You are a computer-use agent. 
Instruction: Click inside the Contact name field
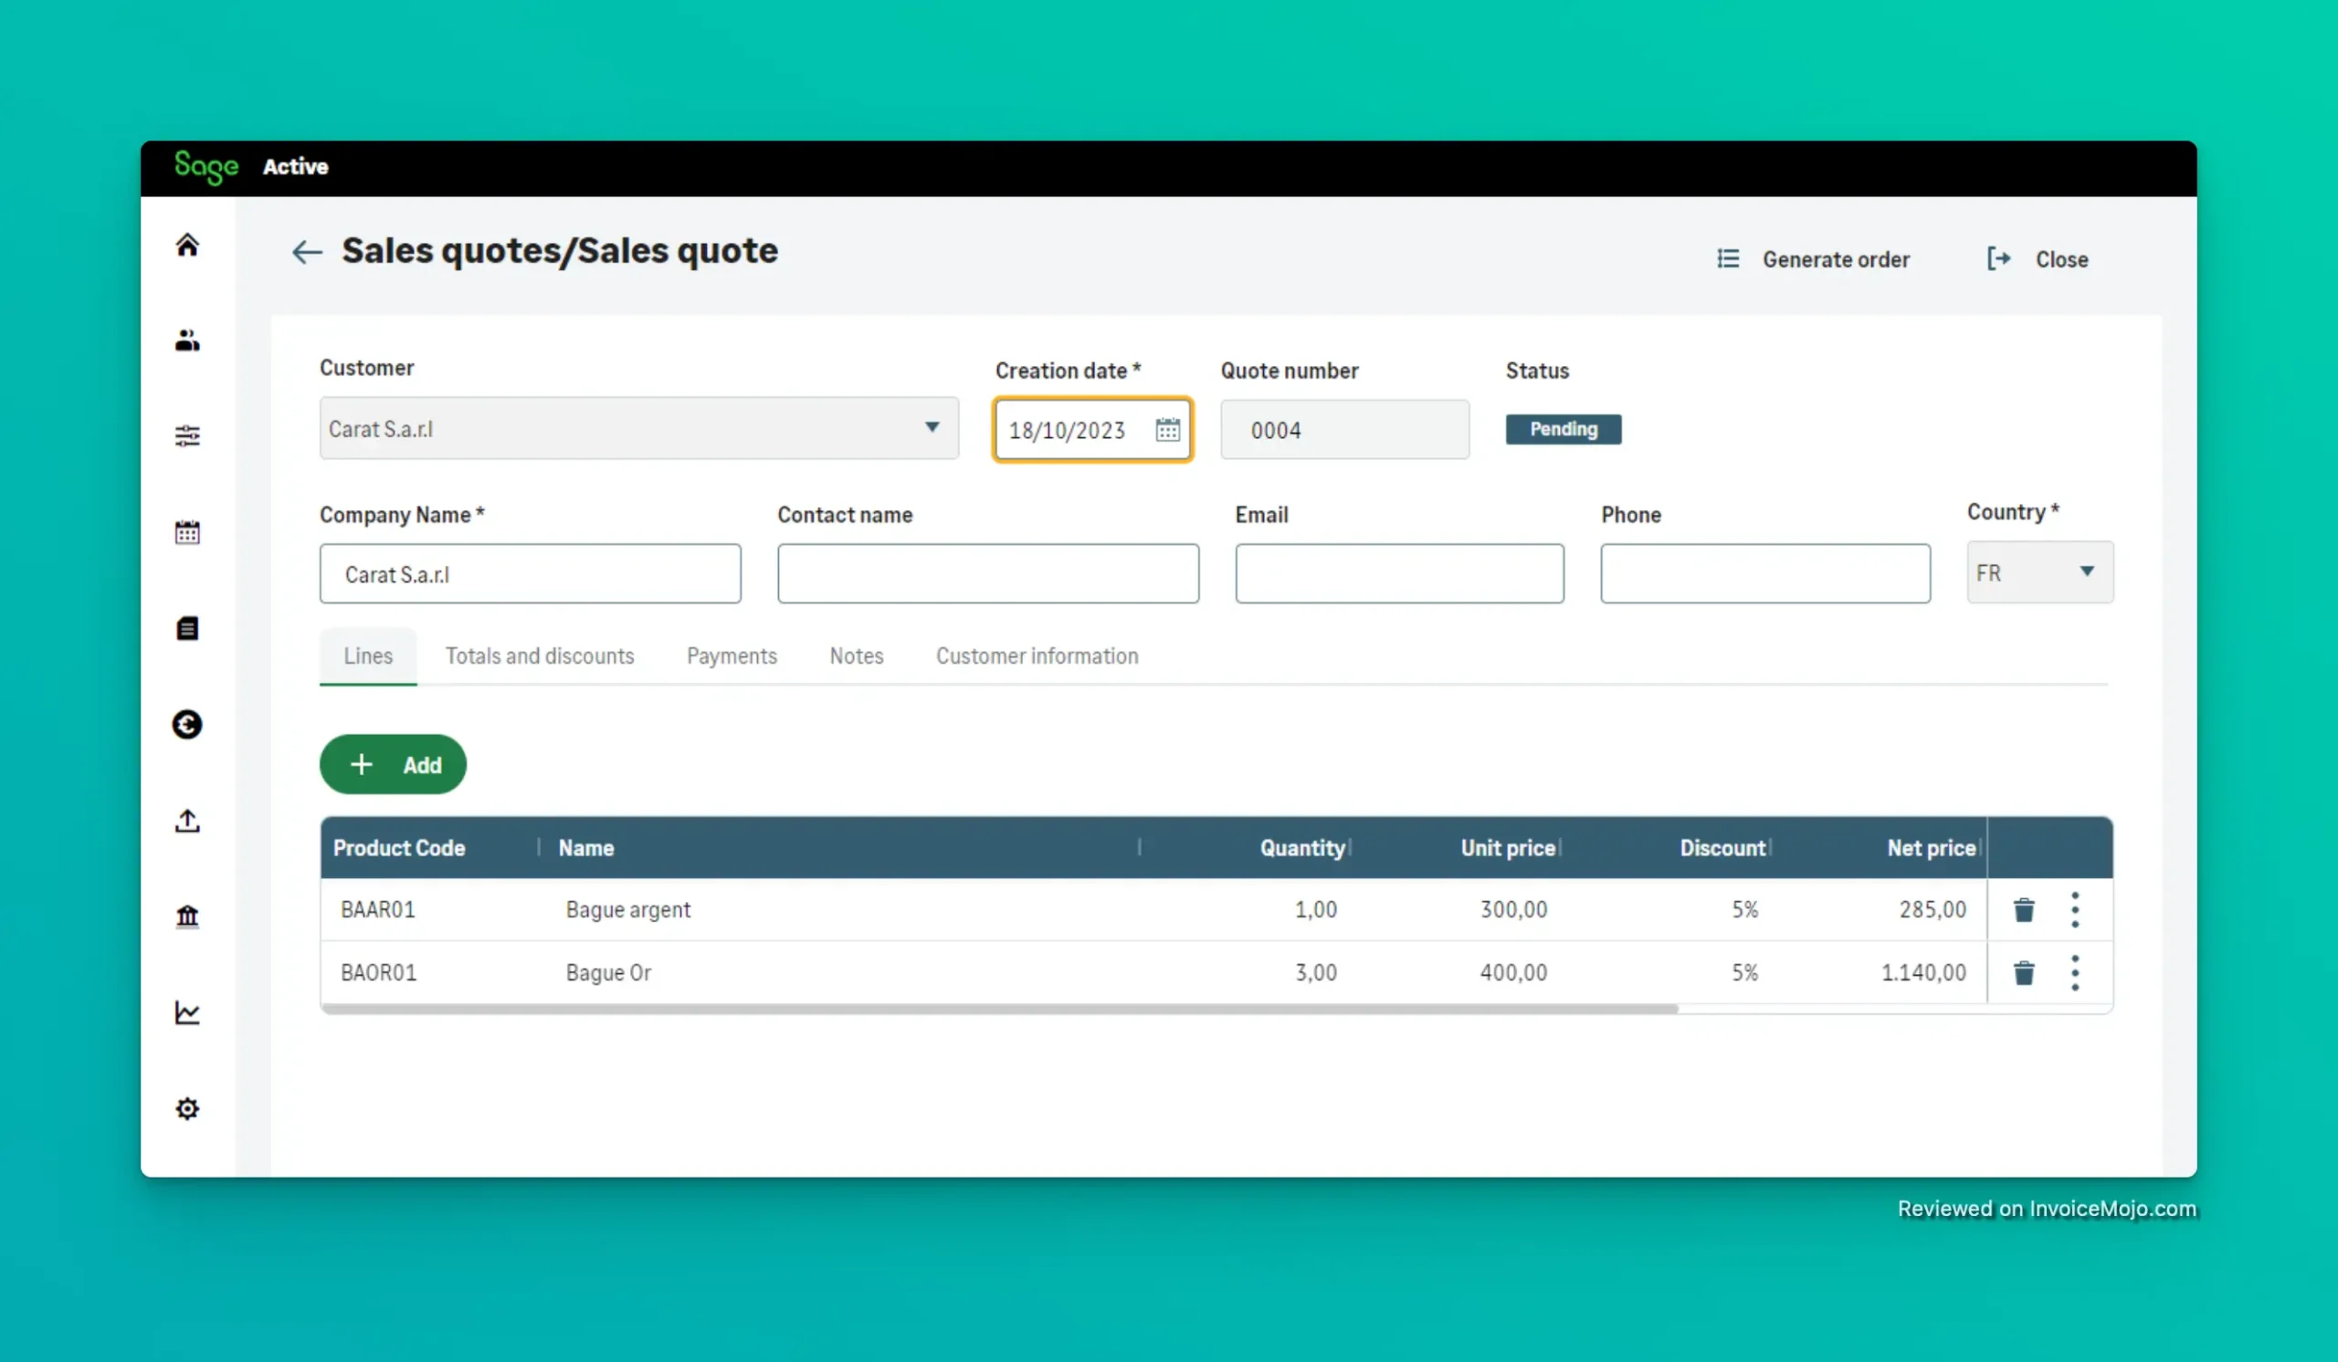point(988,573)
